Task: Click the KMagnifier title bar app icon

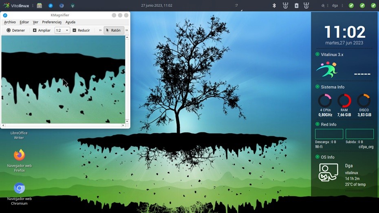Action: 5,15
